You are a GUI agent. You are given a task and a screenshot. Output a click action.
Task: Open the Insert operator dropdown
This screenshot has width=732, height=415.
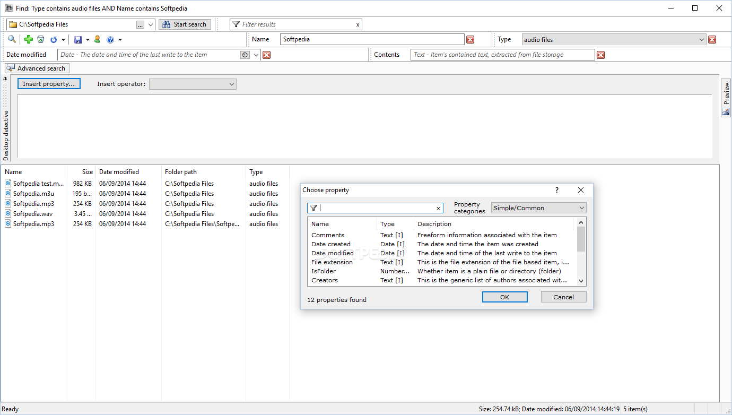coord(193,84)
